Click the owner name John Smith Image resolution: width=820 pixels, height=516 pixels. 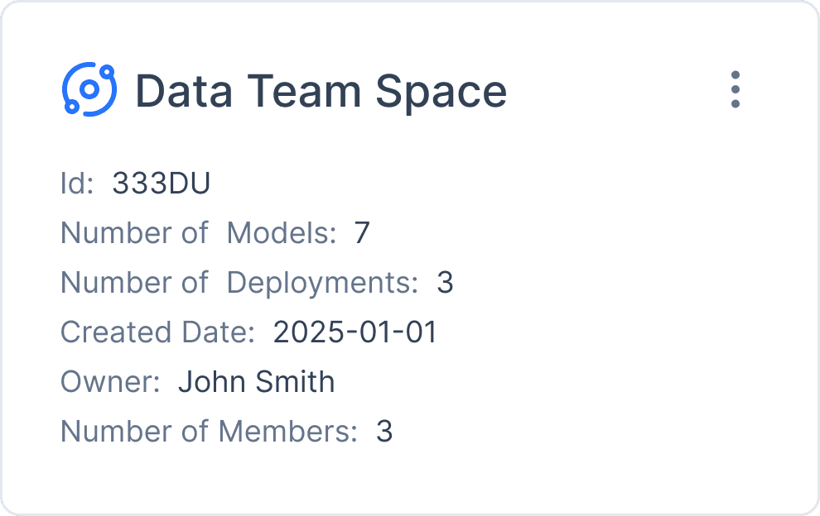click(x=257, y=382)
